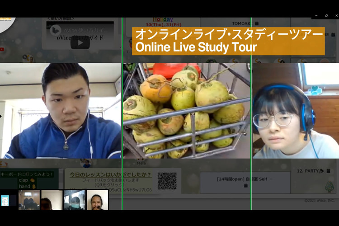Screen dimensions: 339x226
Task: Select the bearded man's video thumbnail
Action: click(97, 200)
